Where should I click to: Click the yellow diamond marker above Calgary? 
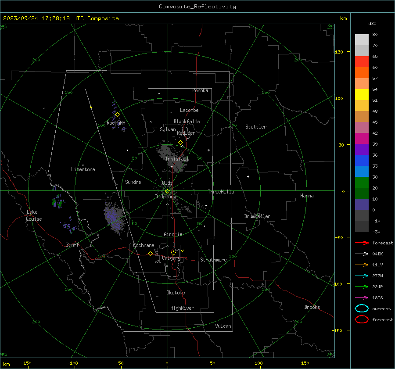[173, 253]
